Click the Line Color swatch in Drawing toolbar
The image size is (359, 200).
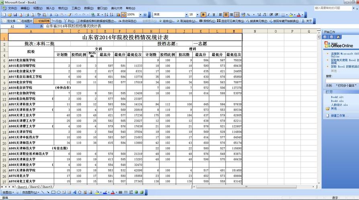[x=105, y=192]
